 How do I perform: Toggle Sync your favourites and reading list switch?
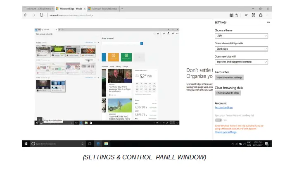click(x=218, y=120)
